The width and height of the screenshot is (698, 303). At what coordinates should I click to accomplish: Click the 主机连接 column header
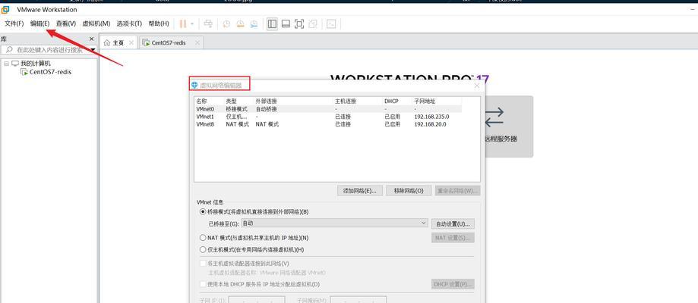[x=346, y=102]
